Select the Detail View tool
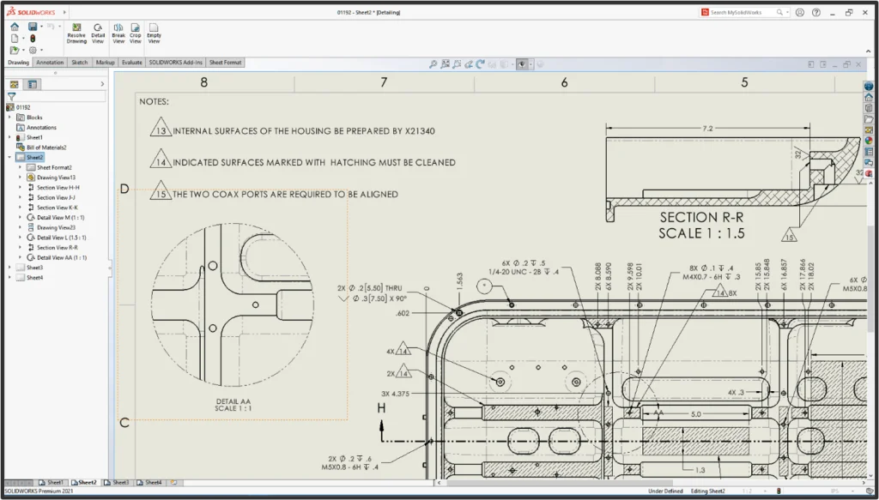This screenshot has width=879, height=500. point(98,33)
